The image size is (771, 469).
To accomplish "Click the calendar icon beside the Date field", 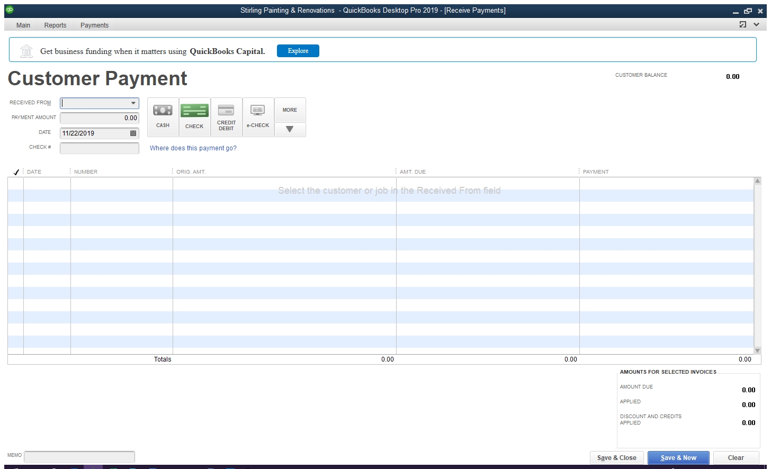I will (x=134, y=133).
